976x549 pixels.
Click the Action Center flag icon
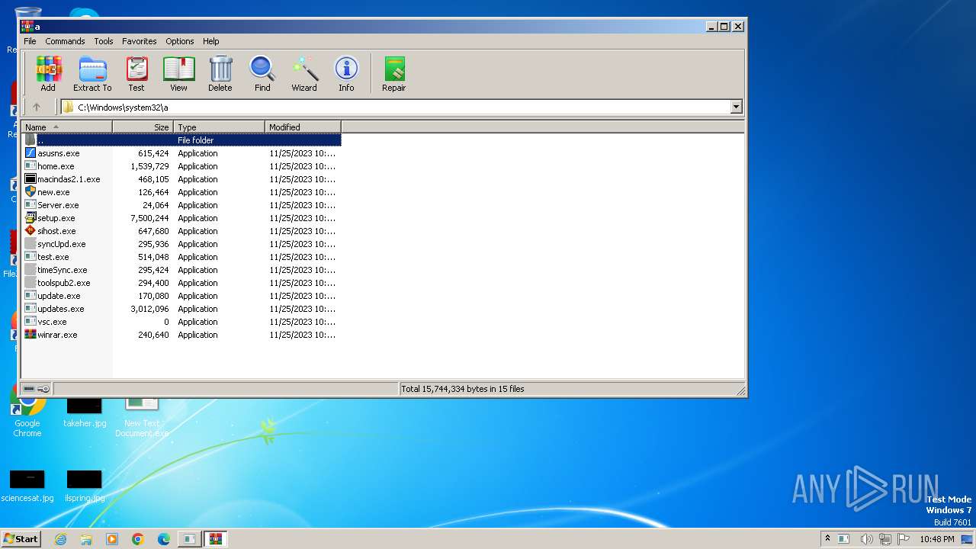904,539
